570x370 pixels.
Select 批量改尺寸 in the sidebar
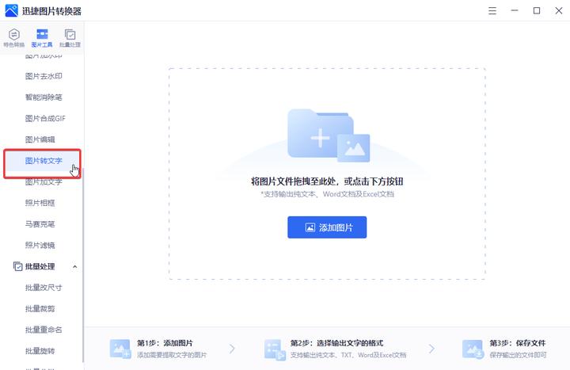pos(44,288)
